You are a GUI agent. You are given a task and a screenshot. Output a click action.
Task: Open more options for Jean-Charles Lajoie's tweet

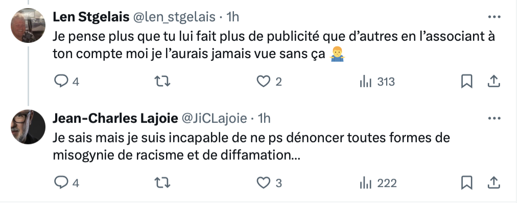[494, 118]
